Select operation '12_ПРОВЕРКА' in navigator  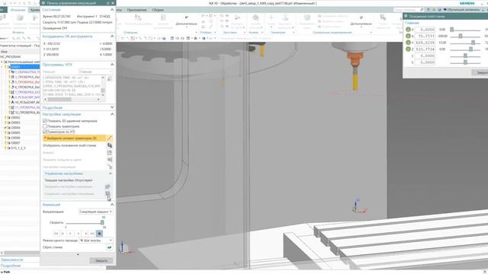[x=27, y=113]
